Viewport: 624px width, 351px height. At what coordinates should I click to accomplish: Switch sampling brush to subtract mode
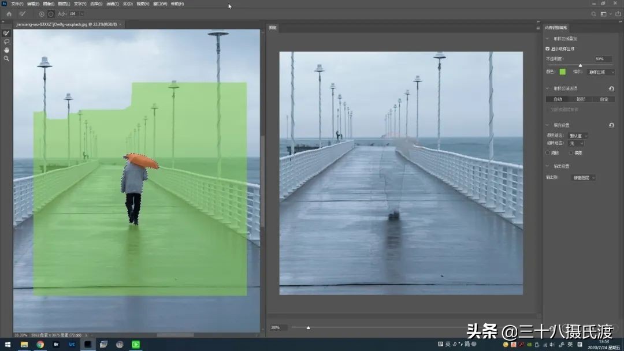point(50,13)
